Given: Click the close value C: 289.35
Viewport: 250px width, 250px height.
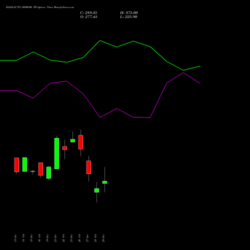Looking at the screenshot, I should [x=88, y=13].
